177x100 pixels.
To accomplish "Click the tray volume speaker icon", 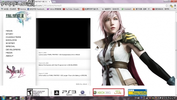I will click(x=150, y=98).
